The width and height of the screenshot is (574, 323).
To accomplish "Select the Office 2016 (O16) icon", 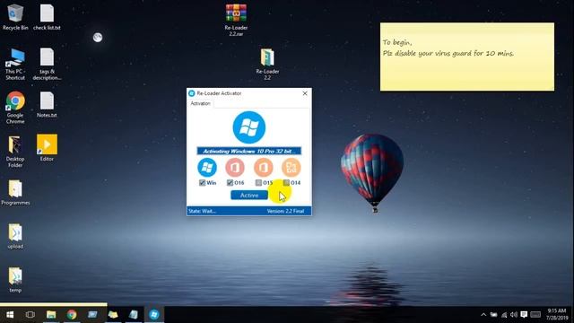I will coord(235,168).
